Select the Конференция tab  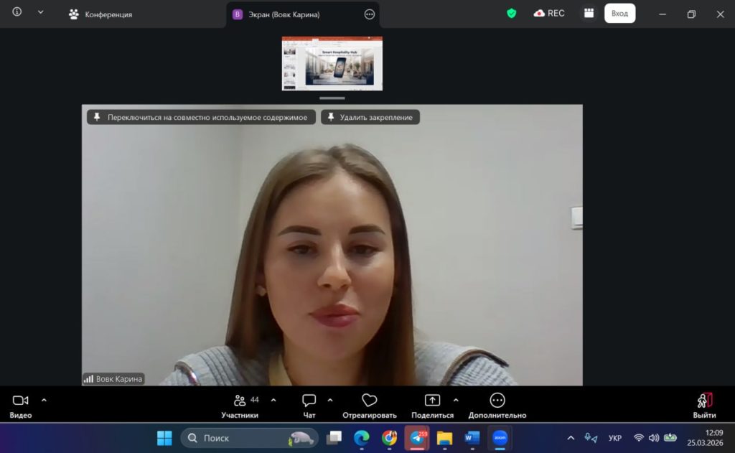click(x=100, y=14)
